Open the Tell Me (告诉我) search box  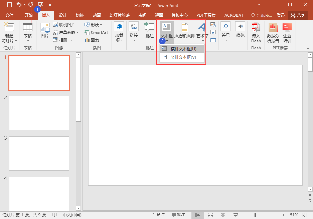tap(262, 15)
